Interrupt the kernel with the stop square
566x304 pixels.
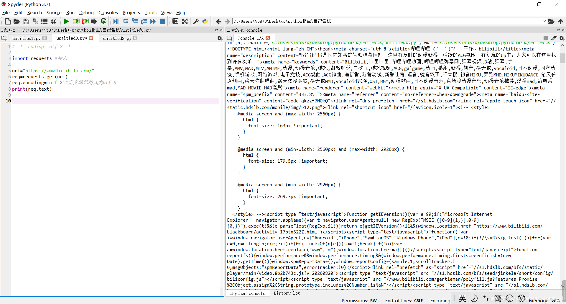(x=546, y=38)
